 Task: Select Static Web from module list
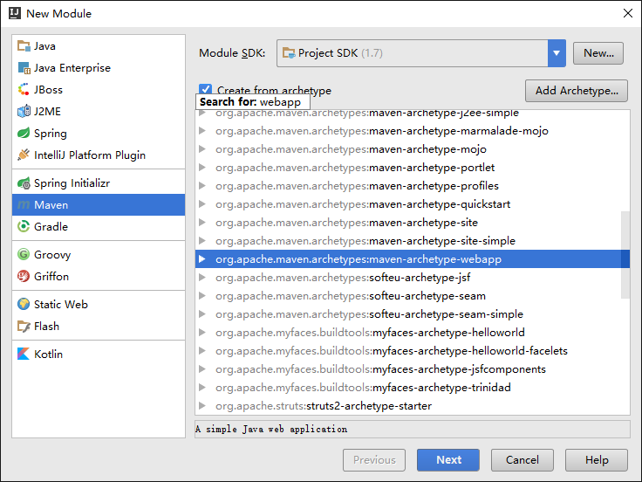coord(60,305)
